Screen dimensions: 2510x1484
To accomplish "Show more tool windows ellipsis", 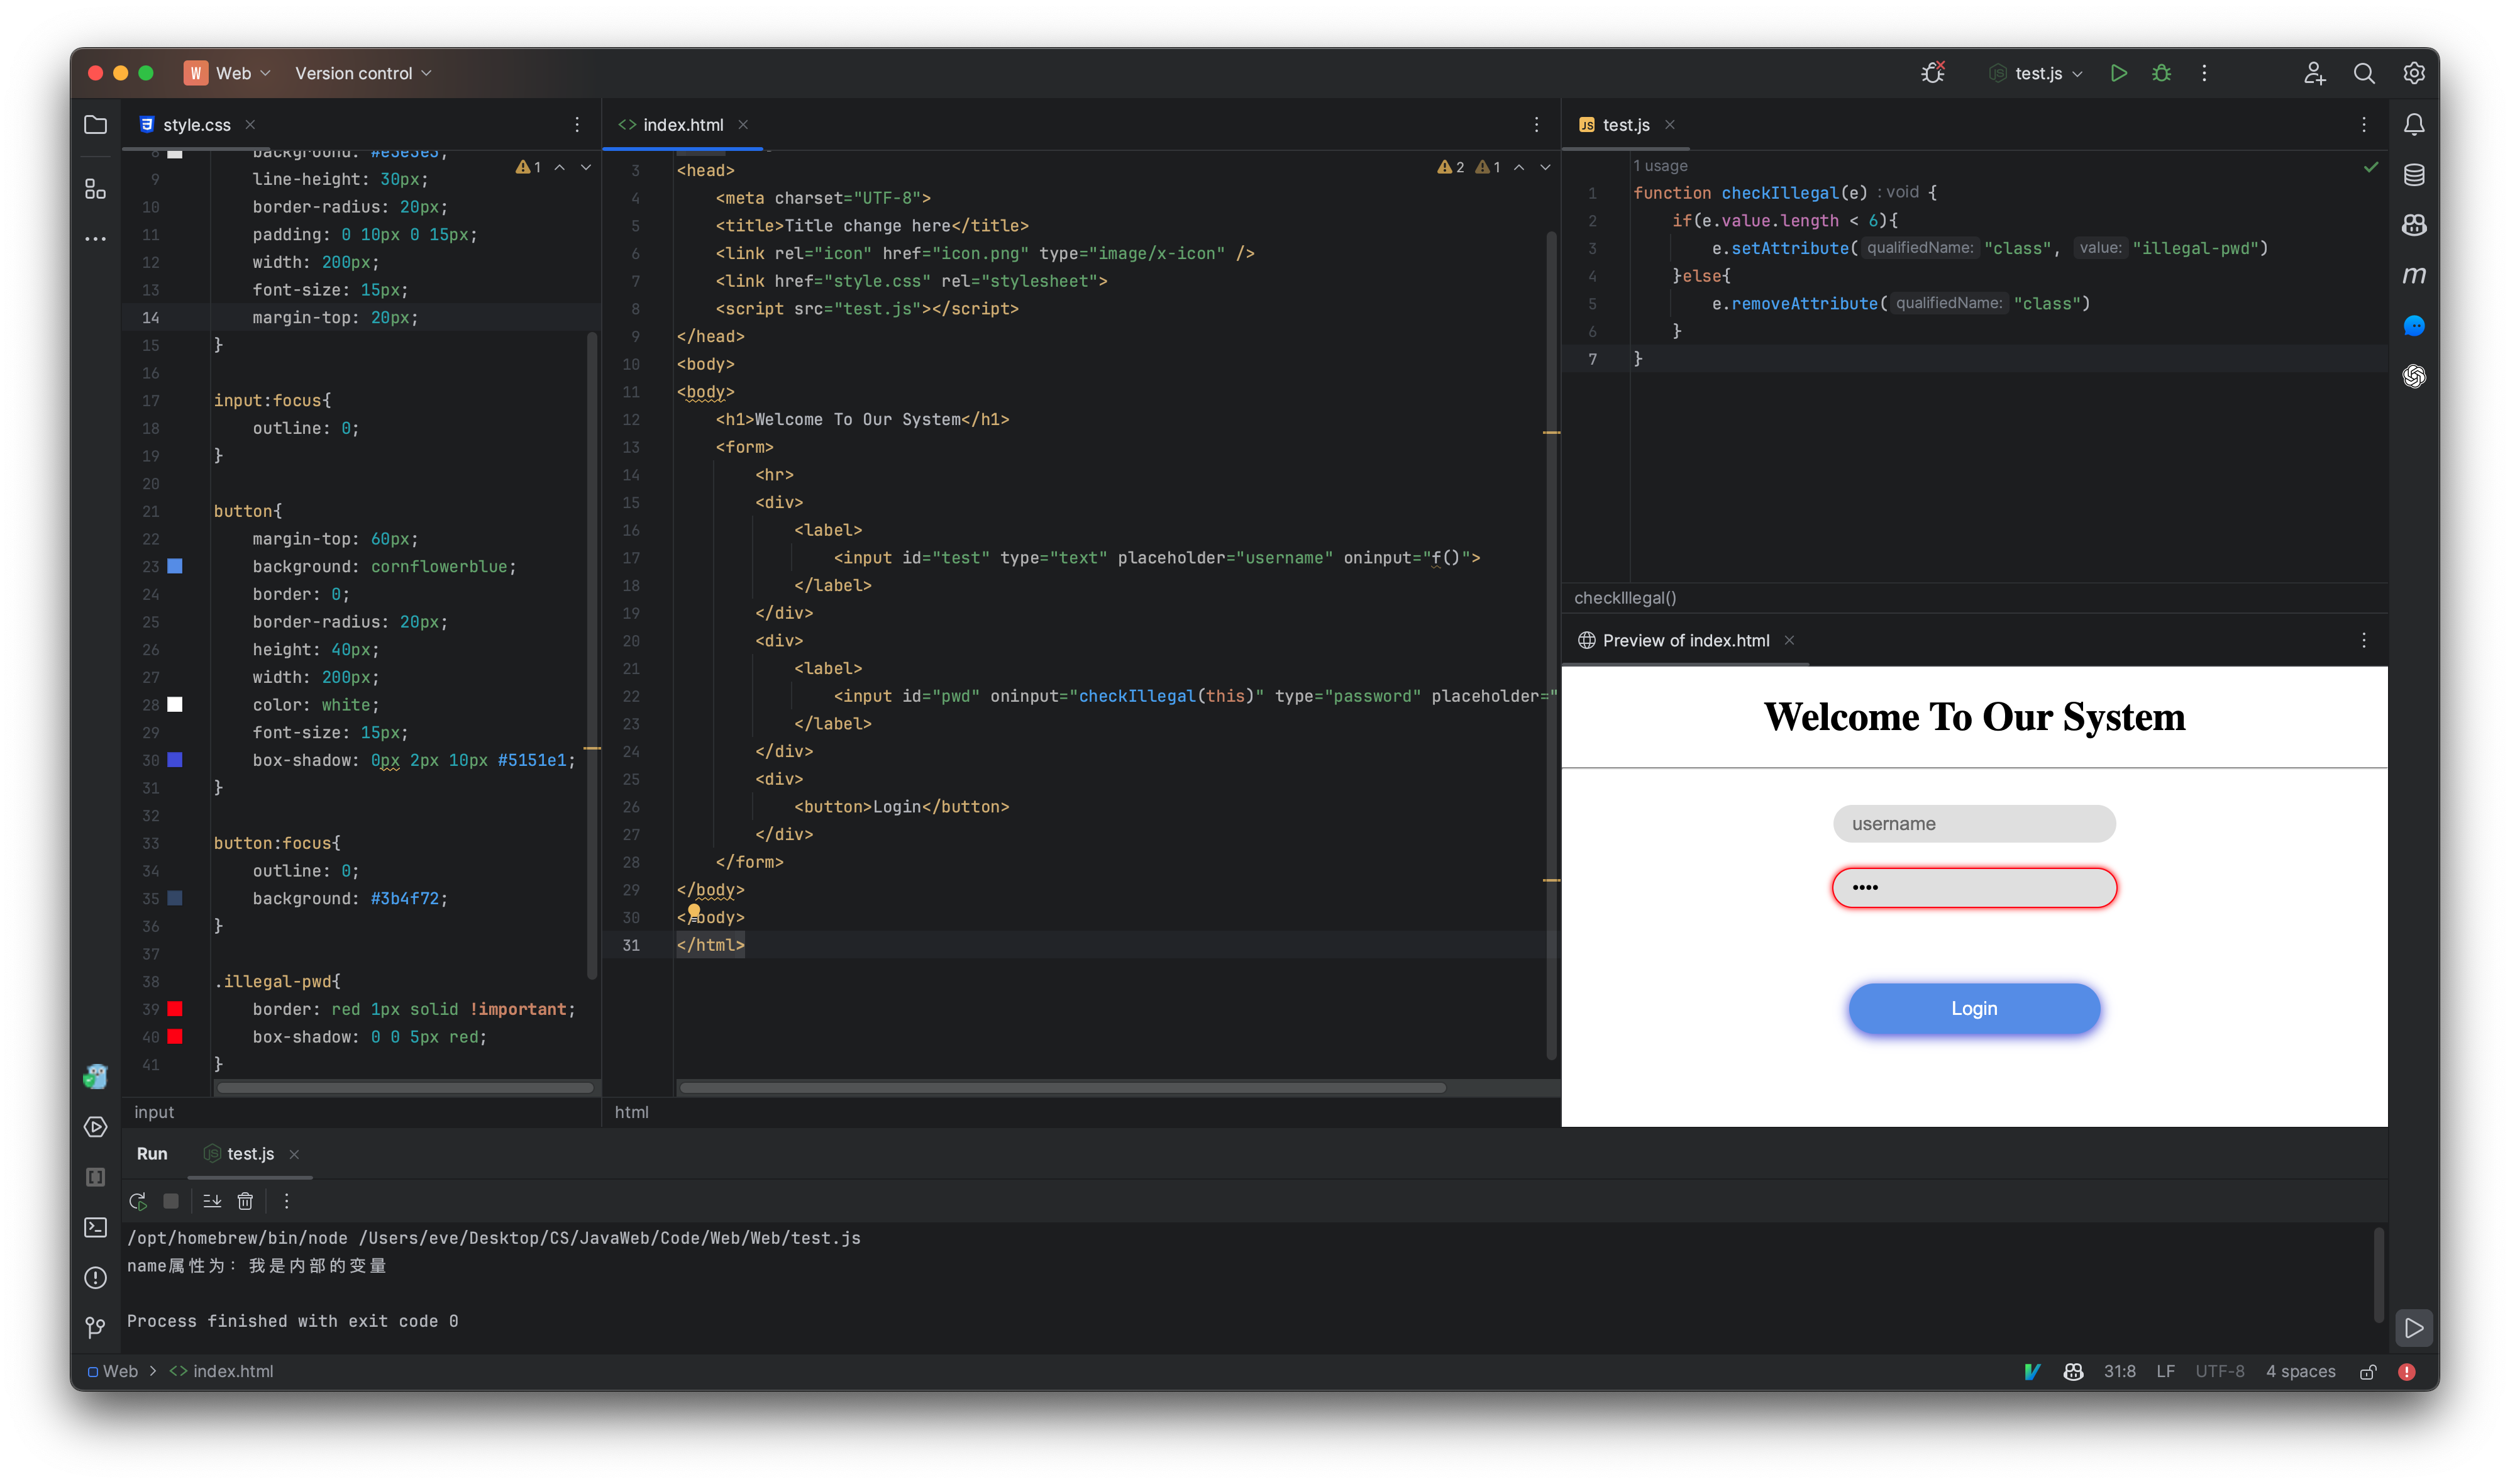I will [96, 239].
